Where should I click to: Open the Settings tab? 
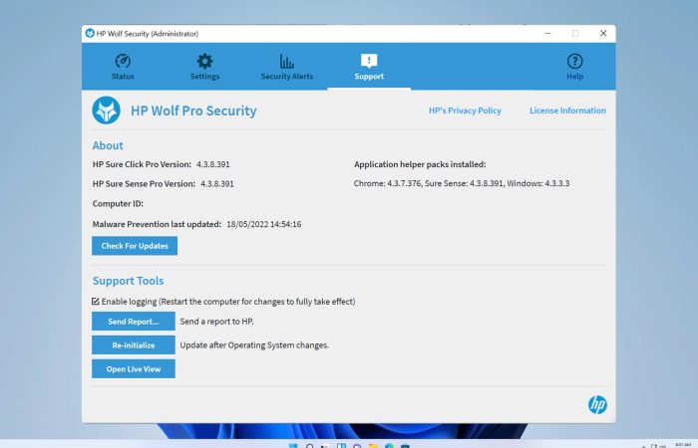pyautogui.click(x=204, y=67)
